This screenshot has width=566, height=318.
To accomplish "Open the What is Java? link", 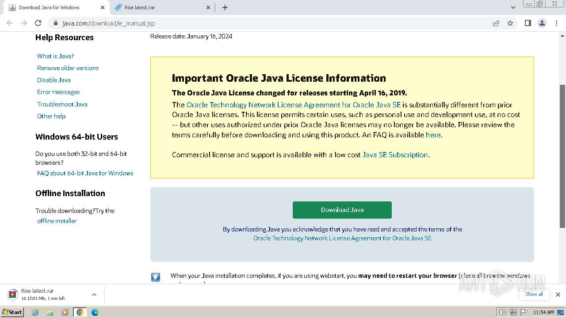I will pyautogui.click(x=56, y=56).
